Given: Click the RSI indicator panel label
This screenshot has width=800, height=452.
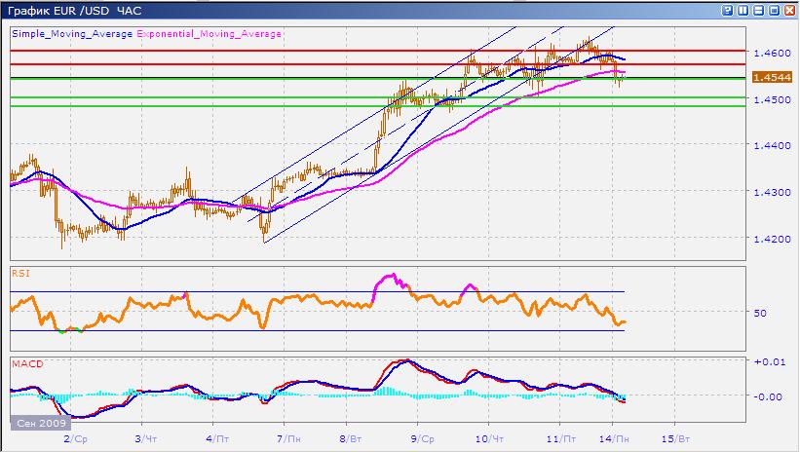Looking at the screenshot, I should (19, 274).
